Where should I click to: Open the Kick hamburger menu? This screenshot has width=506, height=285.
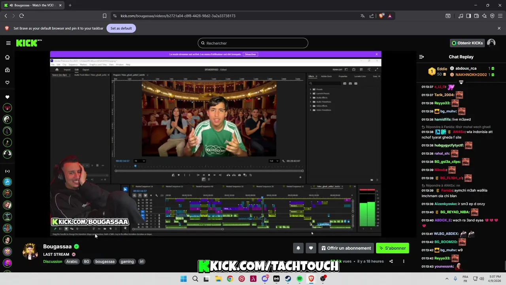pos(8,43)
